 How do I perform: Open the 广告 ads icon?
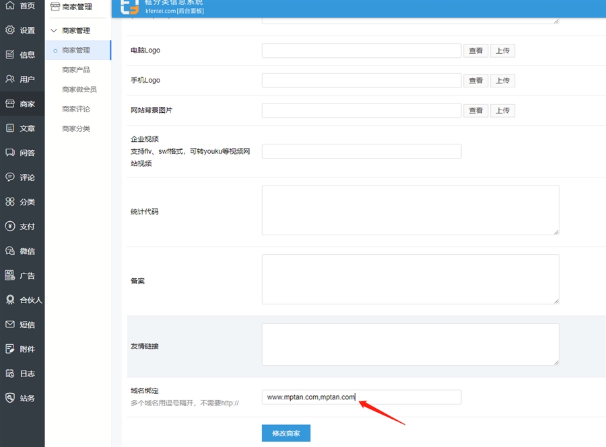pyautogui.click(x=9, y=276)
